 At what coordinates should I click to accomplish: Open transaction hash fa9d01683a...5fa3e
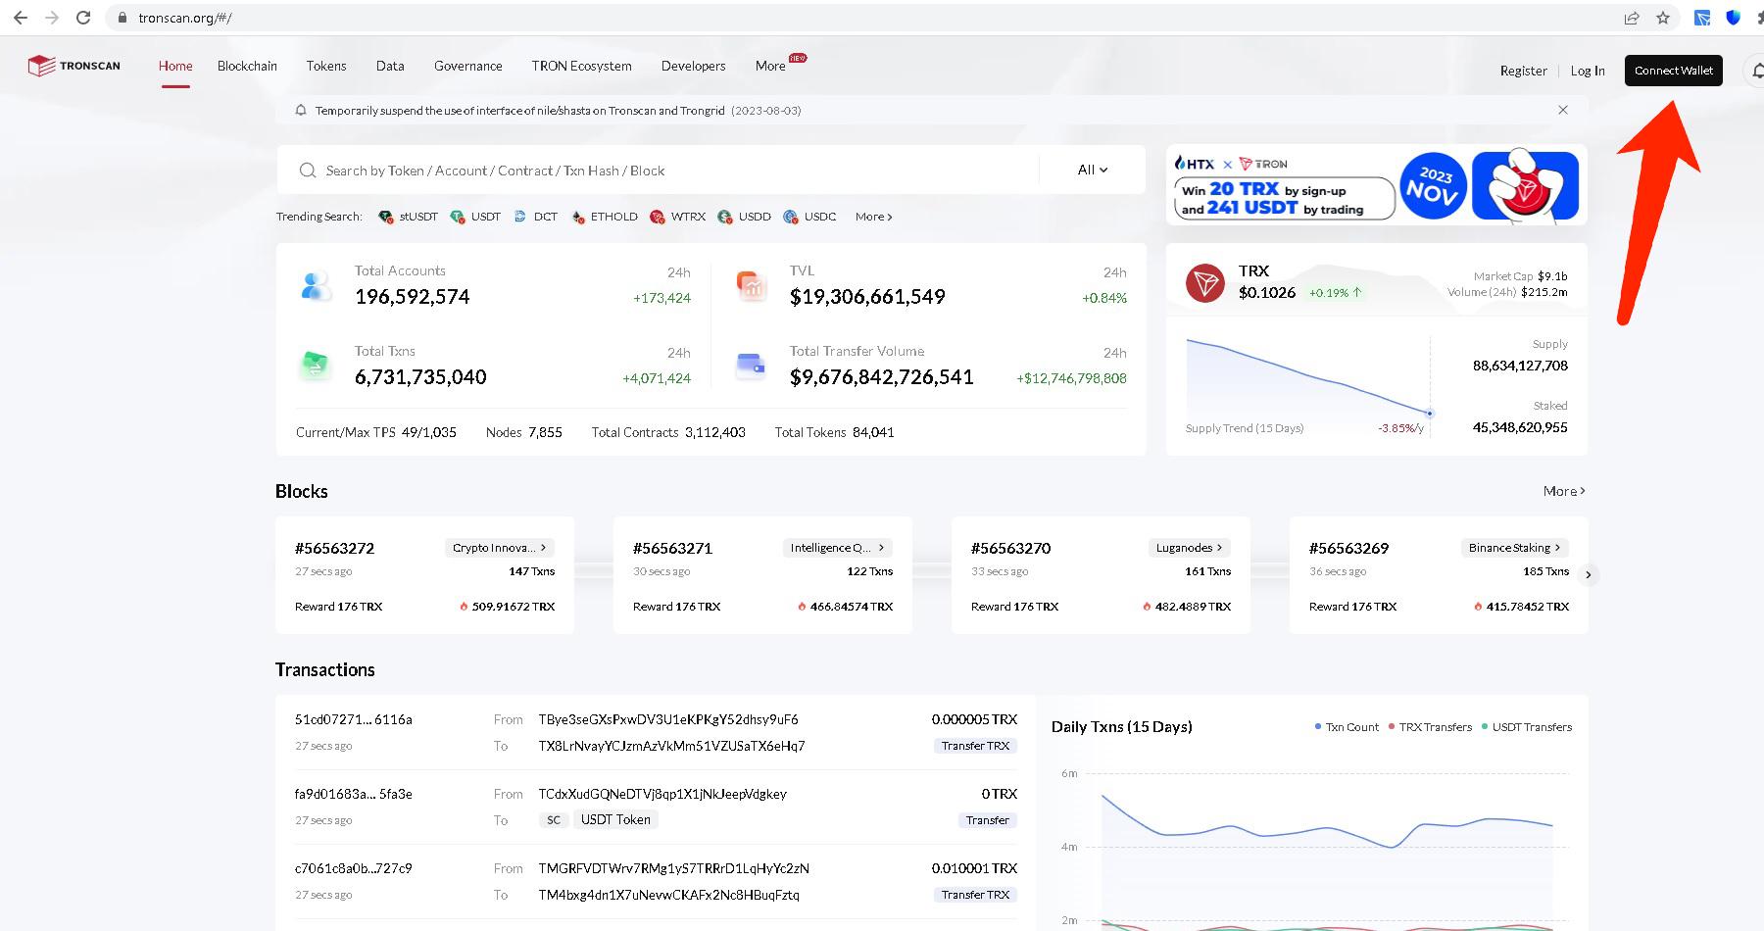(x=354, y=794)
